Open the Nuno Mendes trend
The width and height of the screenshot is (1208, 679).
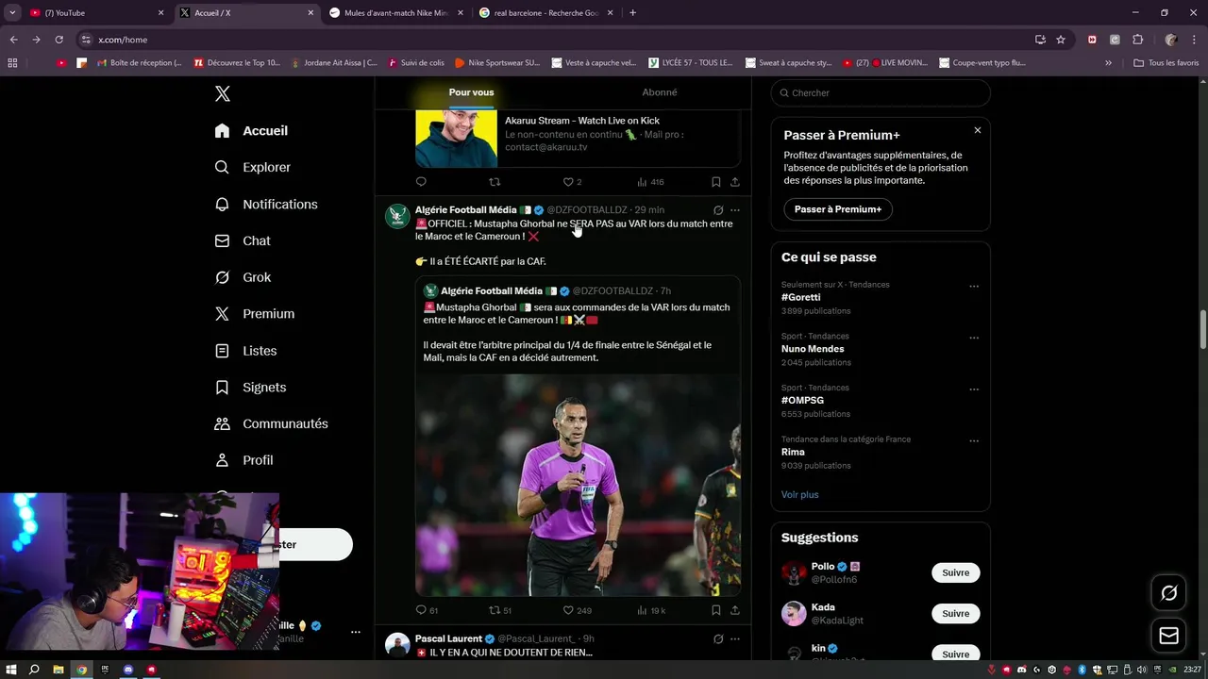pyautogui.click(x=813, y=349)
